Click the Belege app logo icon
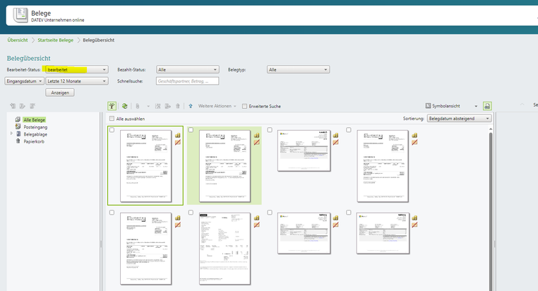The width and height of the screenshot is (538, 291). tap(14, 13)
